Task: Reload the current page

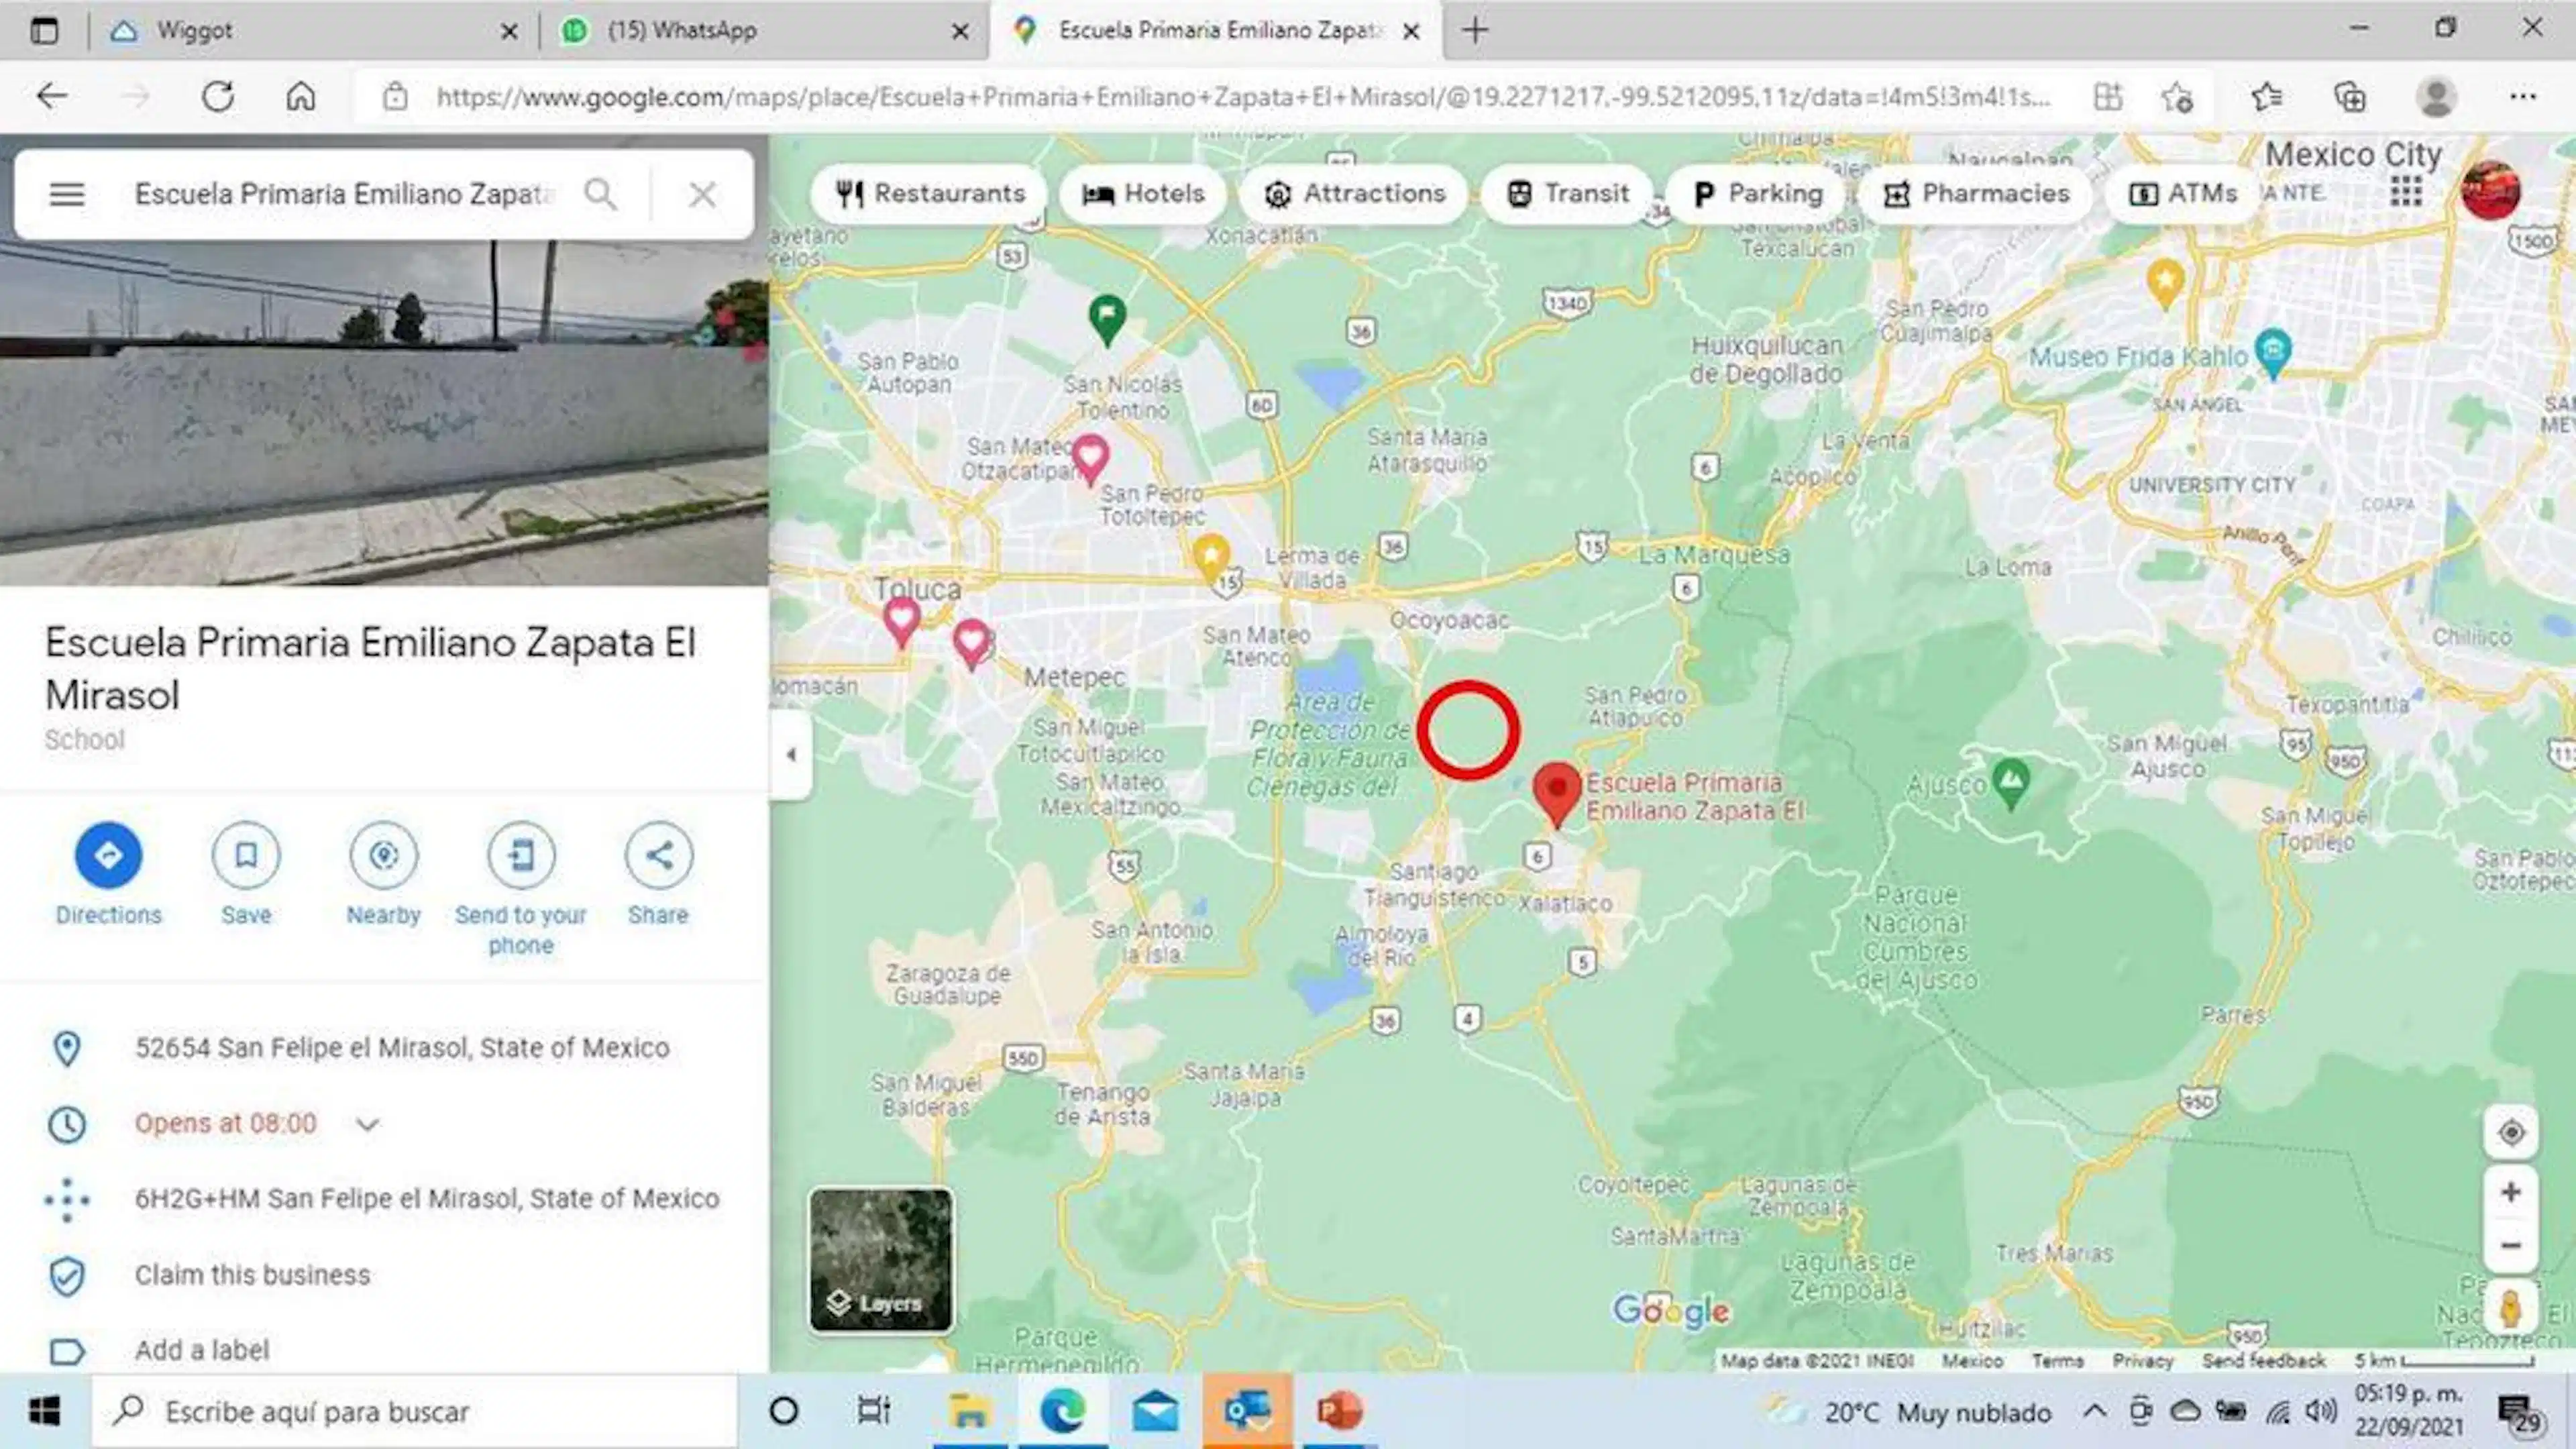Action: pyautogui.click(x=217, y=97)
